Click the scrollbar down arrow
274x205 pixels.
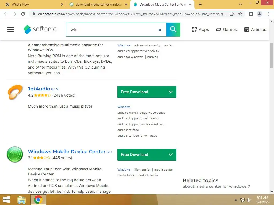click(x=272, y=192)
